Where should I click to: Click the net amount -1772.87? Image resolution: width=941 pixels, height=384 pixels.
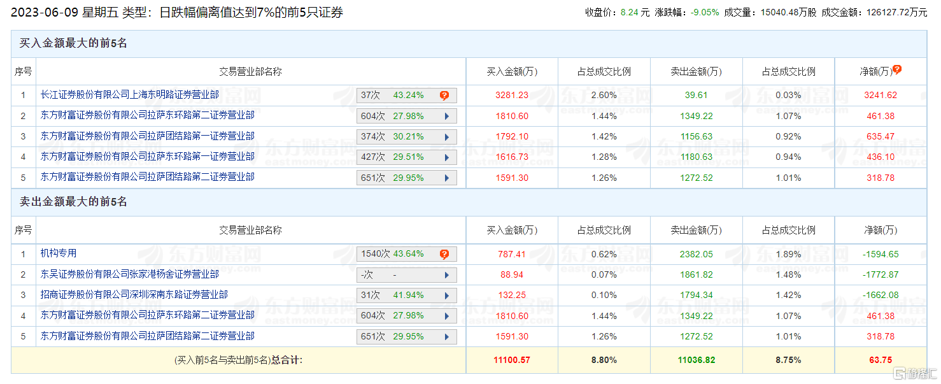[x=881, y=275]
